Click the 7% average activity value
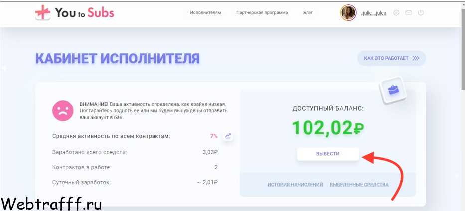 pos(214,136)
